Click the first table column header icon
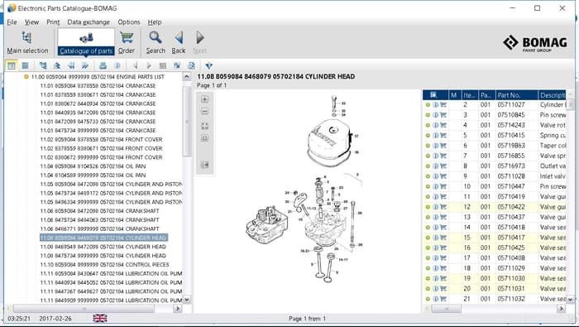This screenshot has width=579, height=327. (433, 95)
